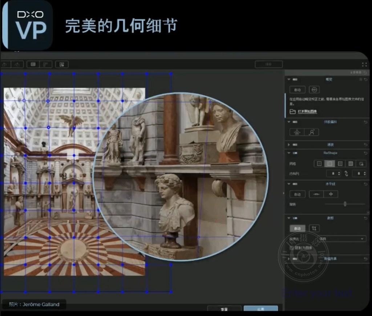This screenshot has width=372, height=316.
Task: Increment the rows stepper value of 8
Action: pyautogui.click(x=339, y=172)
